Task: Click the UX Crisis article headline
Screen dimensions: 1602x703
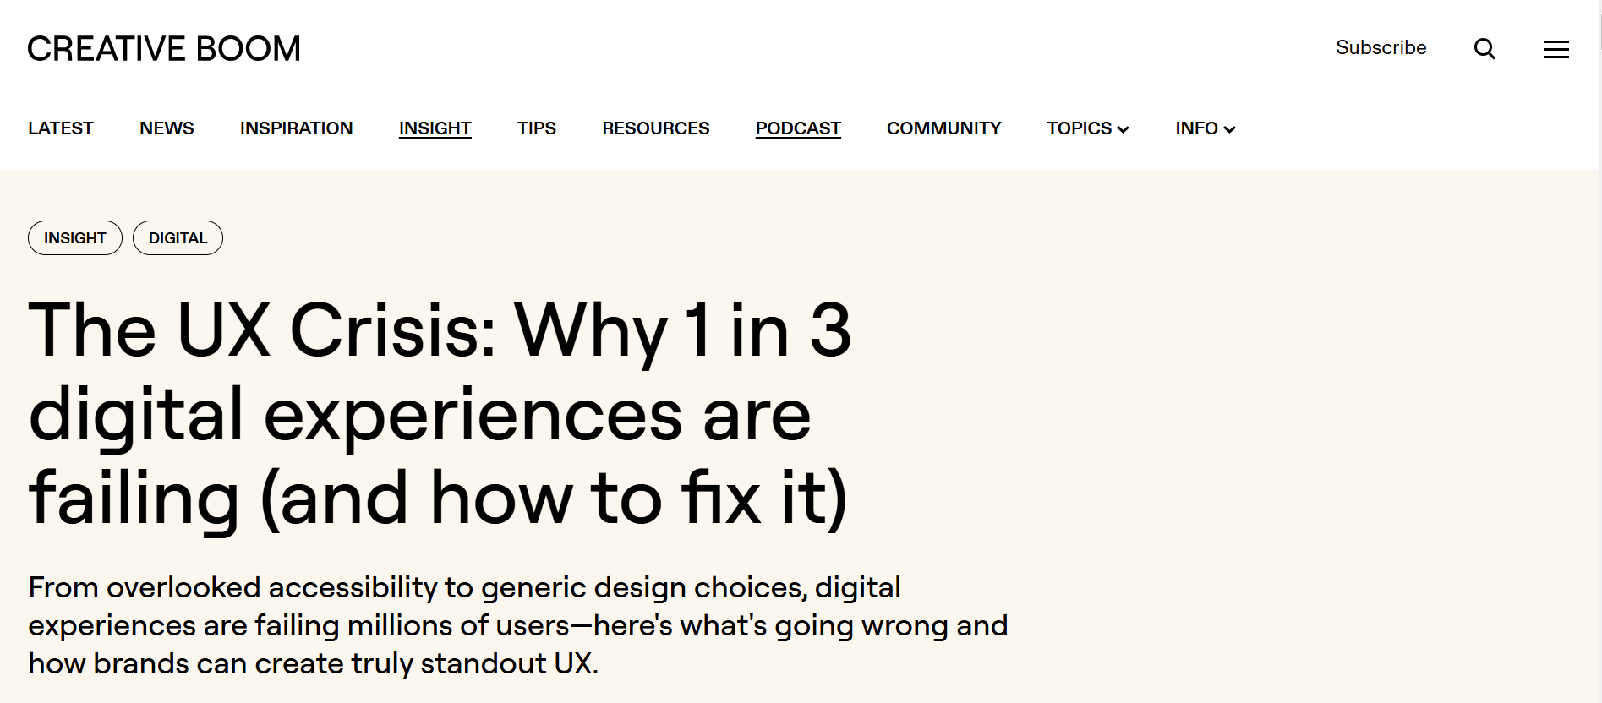Action: 440,414
